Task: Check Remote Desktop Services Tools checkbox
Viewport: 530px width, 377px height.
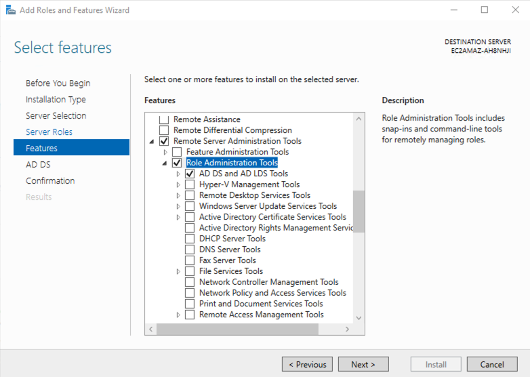Action: (x=190, y=195)
